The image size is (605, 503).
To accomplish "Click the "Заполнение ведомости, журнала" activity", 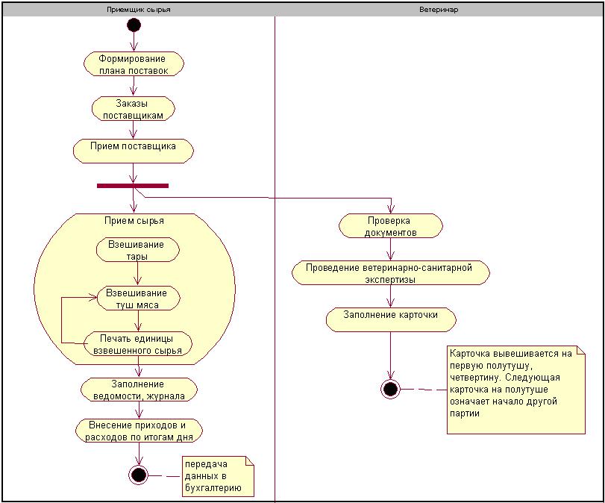I will 139,390.
